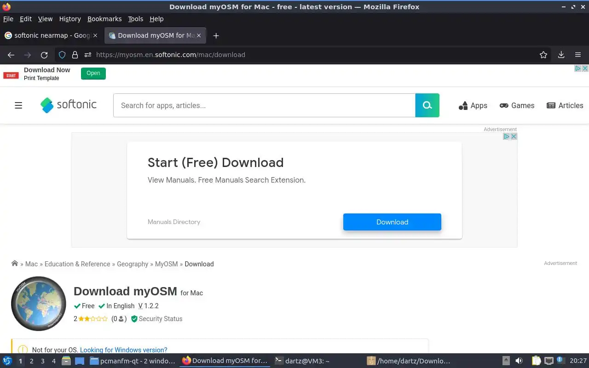This screenshot has width=589, height=368.
Task: Open the Firefox application hamburger menu
Action: [x=578, y=55]
